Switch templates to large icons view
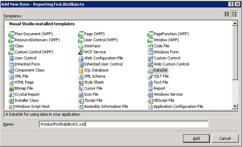The image size is (243, 147). point(227,14)
